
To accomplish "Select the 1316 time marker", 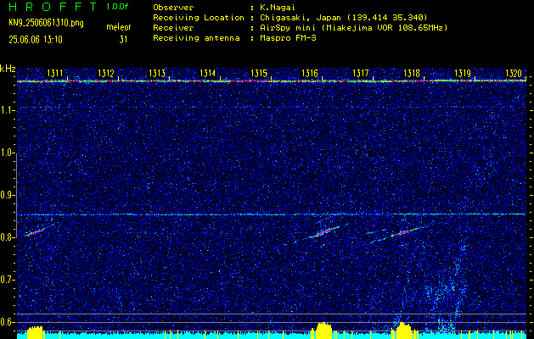I will click(310, 73).
